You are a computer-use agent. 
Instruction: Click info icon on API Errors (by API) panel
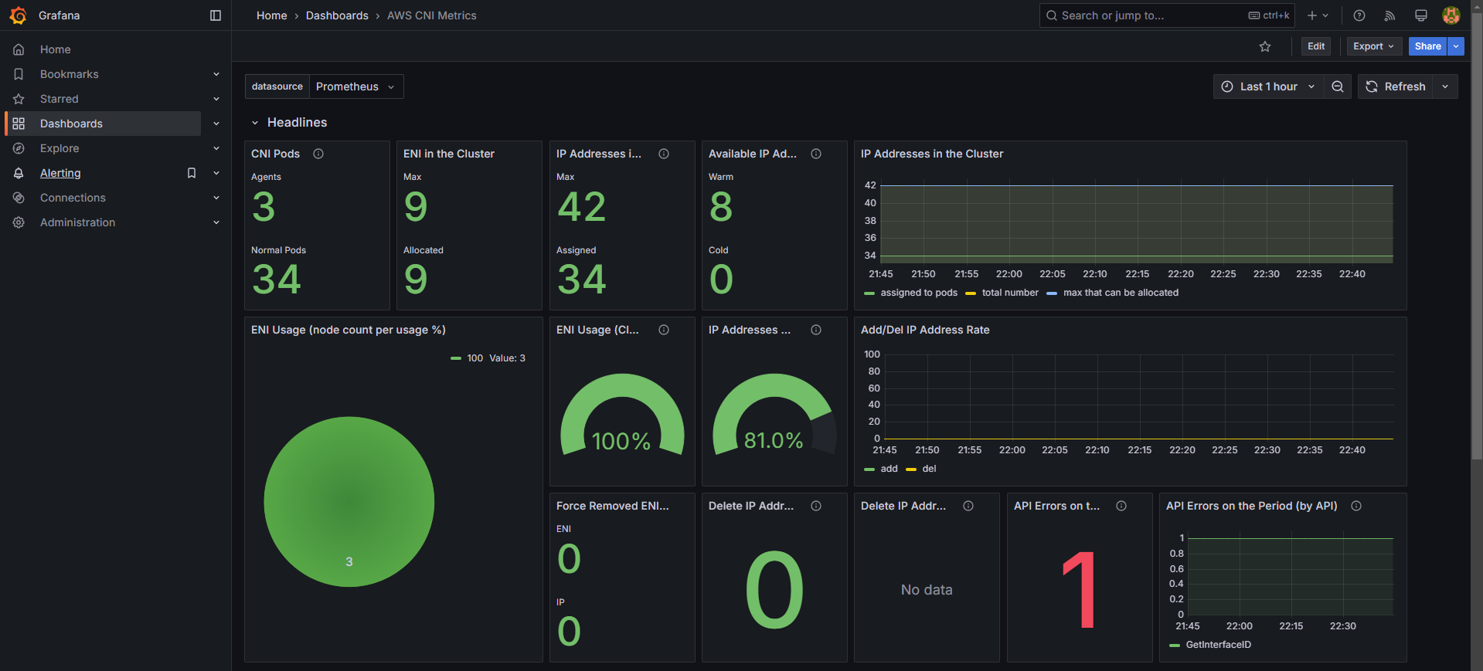click(x=1356, y=506)
